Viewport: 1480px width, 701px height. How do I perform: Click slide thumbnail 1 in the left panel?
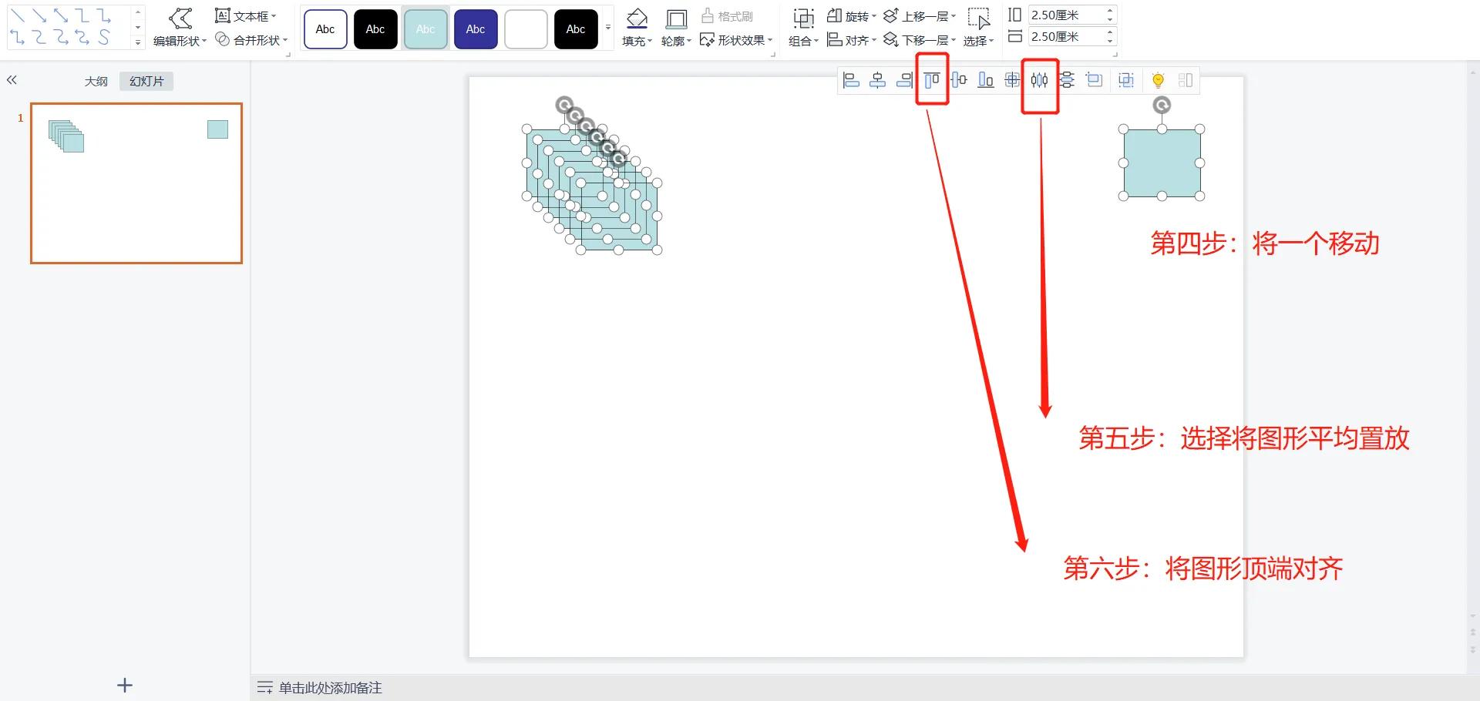click(136, 183)
